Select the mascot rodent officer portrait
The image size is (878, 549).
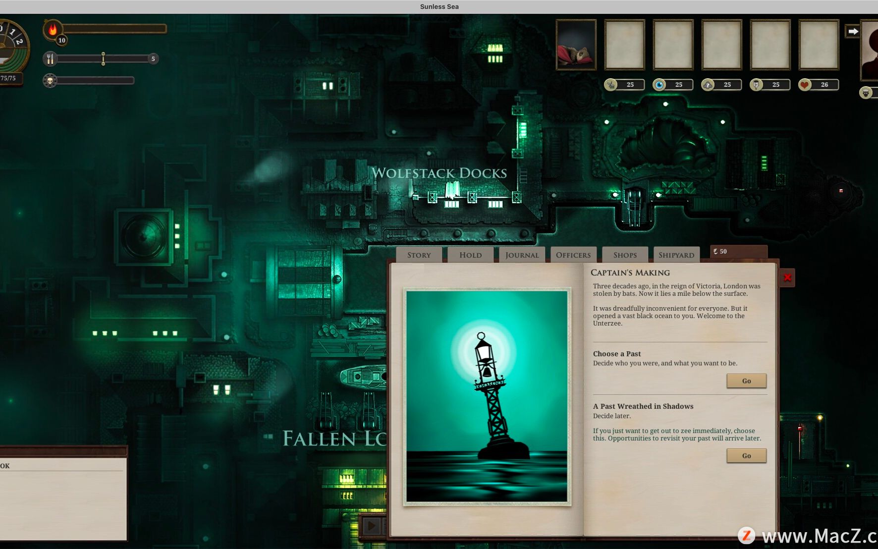[576, 45]
